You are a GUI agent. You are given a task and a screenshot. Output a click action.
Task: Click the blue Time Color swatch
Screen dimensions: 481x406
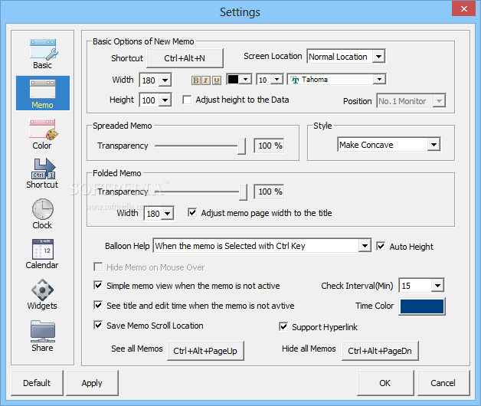coord(422,306)
